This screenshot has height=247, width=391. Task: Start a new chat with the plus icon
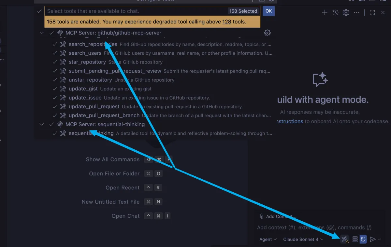325,12
